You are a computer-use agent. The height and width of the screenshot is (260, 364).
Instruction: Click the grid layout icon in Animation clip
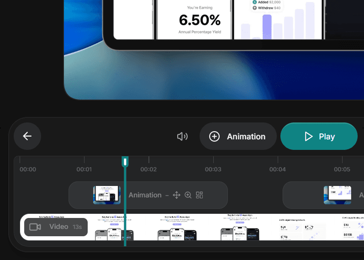(200, 195)
